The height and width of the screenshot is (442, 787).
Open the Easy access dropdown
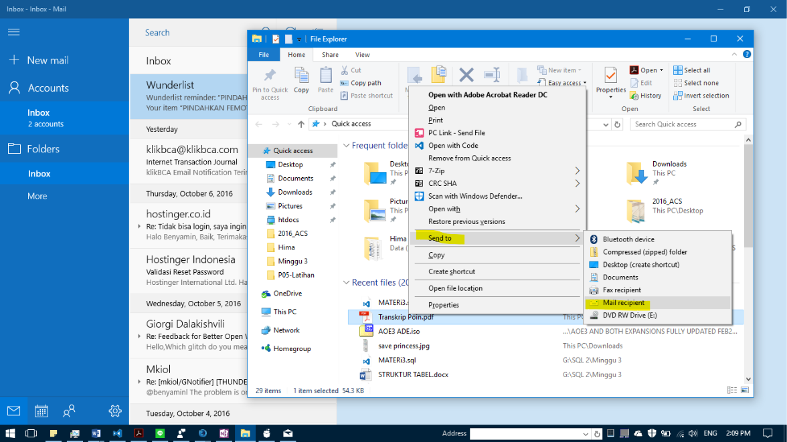click(562, 83)
